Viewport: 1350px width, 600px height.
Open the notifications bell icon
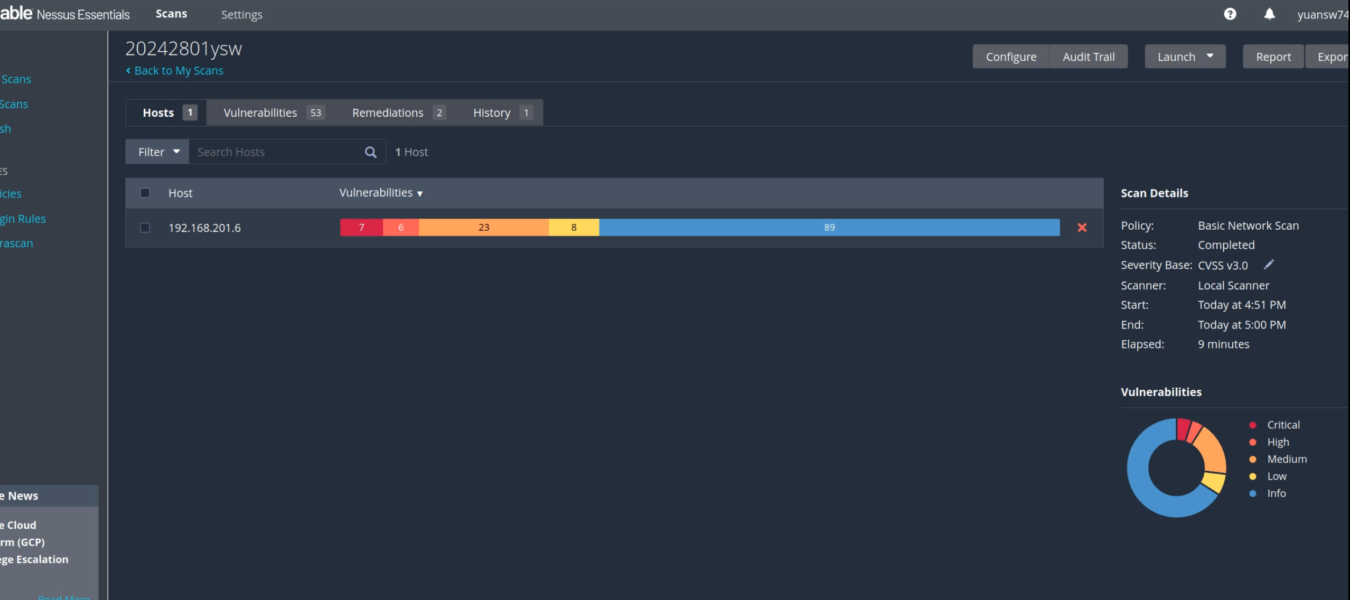[x=1269, y=14]
